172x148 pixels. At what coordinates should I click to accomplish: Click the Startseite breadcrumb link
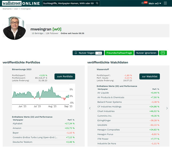tap(7, 9)
